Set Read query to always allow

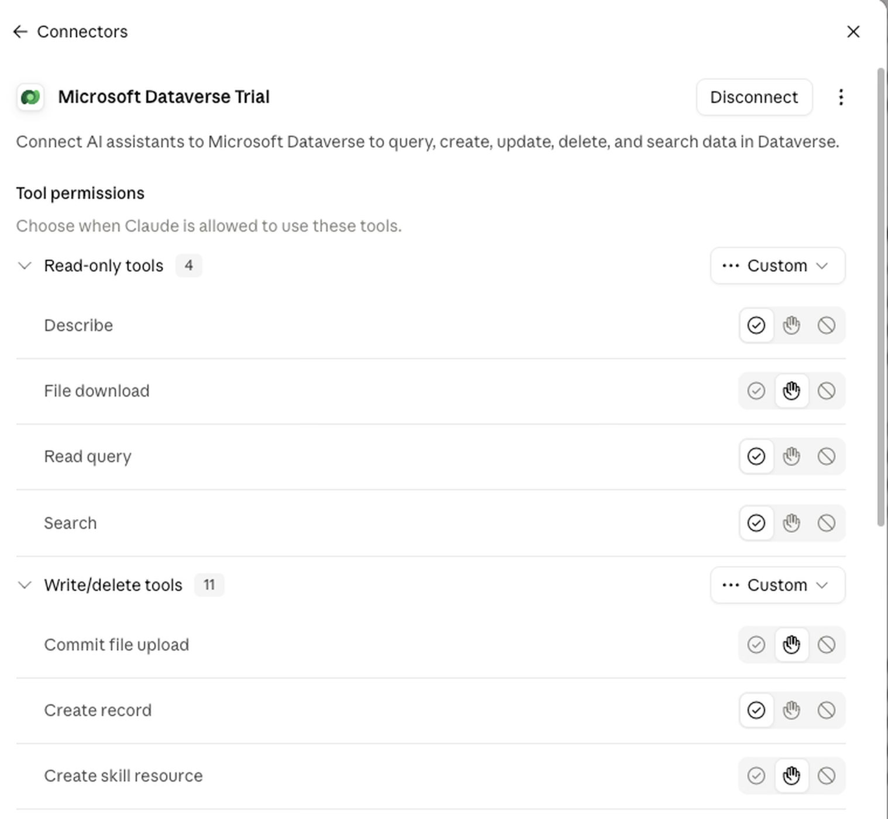click(x=756, y=456)
